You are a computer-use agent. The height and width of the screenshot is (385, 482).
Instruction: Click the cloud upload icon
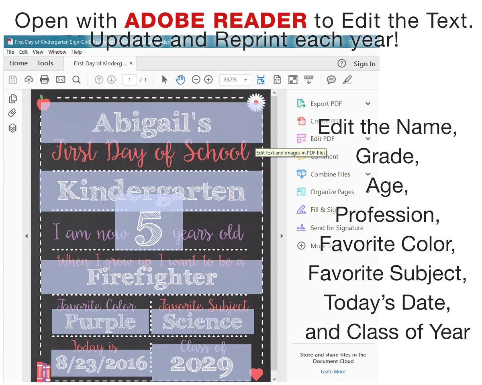point(29,79)
